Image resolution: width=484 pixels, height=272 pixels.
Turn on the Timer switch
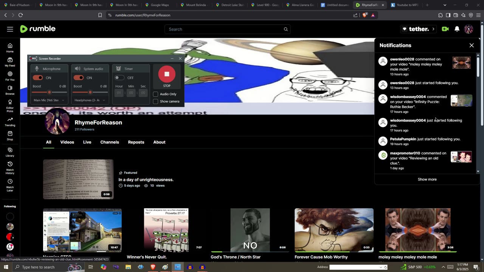(x=119, y=78)
